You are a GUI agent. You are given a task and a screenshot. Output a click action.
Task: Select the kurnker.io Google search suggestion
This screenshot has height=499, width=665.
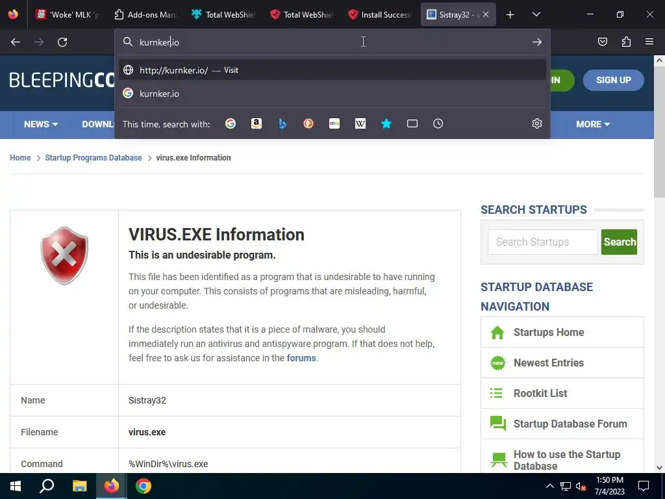pyautogui.click(x=332, y=94)
